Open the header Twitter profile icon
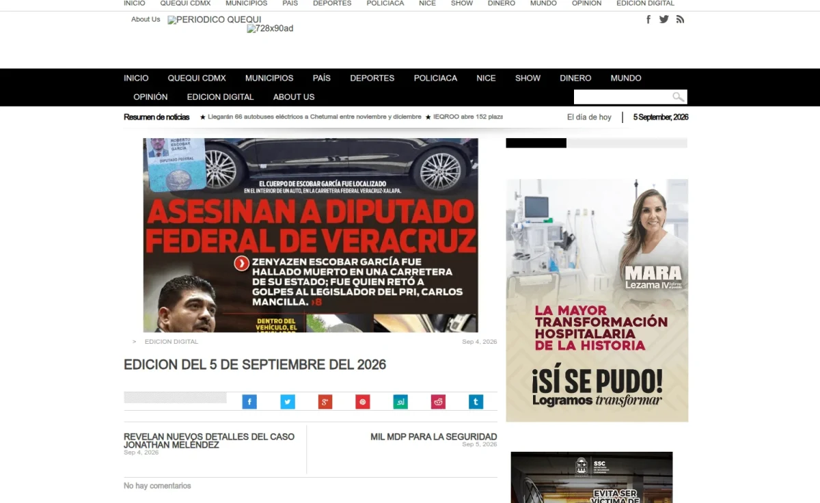The width and height of the screenshot is (820, 503). point(664,19)
